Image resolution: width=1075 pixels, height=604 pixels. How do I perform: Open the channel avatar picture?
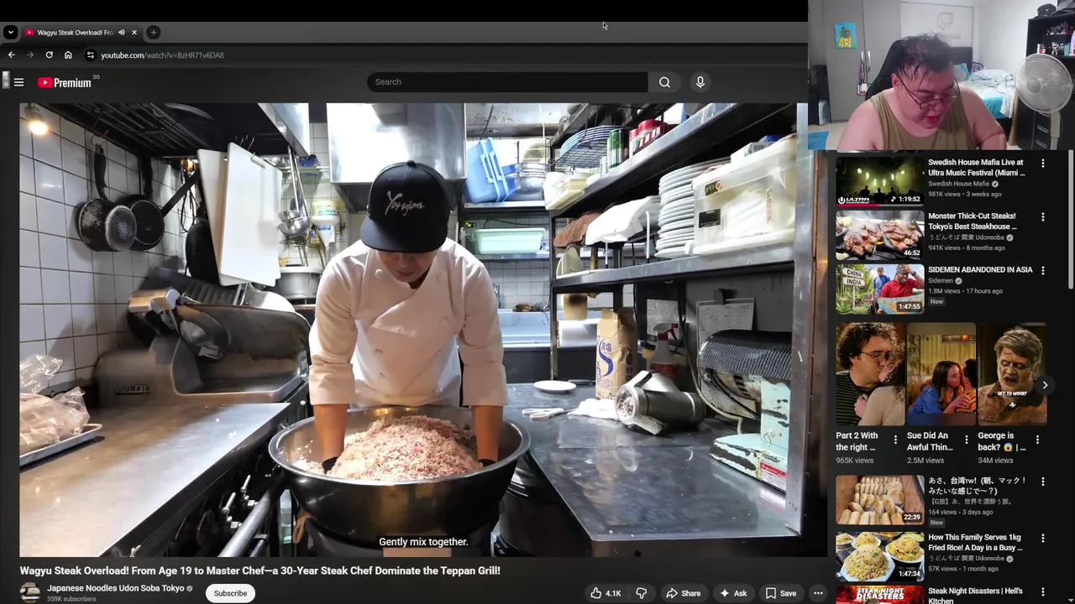30,592
